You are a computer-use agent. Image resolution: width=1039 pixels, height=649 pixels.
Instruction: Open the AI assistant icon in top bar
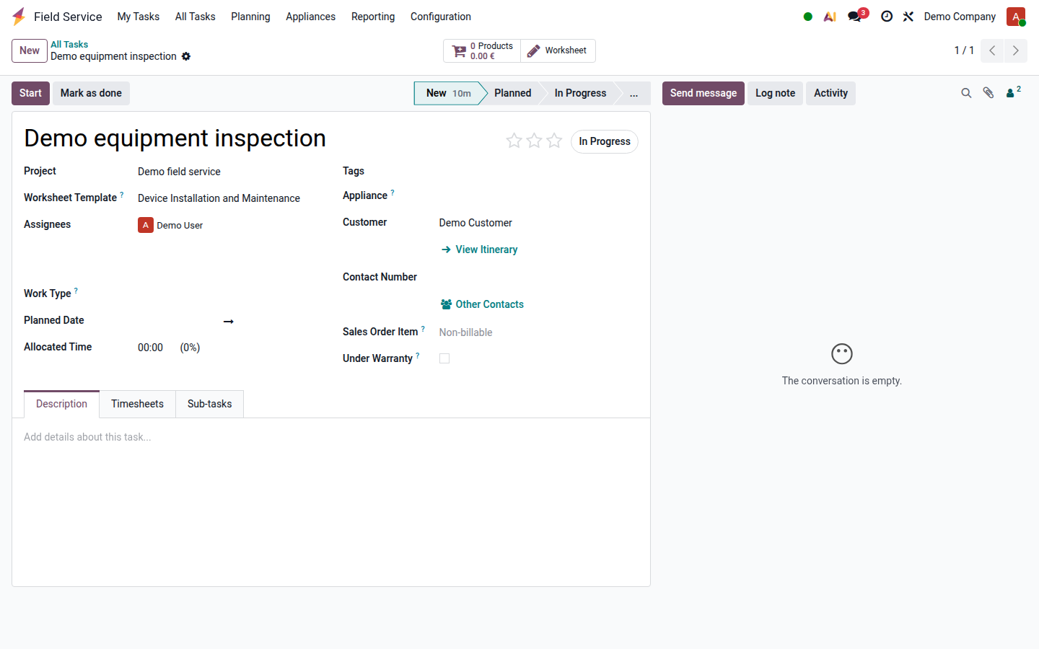click(x=830, y=17)
